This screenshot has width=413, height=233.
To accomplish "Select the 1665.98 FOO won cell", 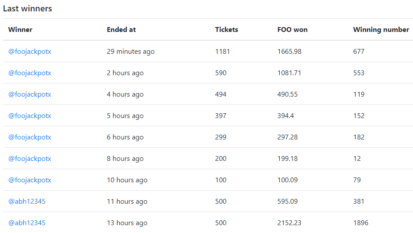I will [289, 52].
